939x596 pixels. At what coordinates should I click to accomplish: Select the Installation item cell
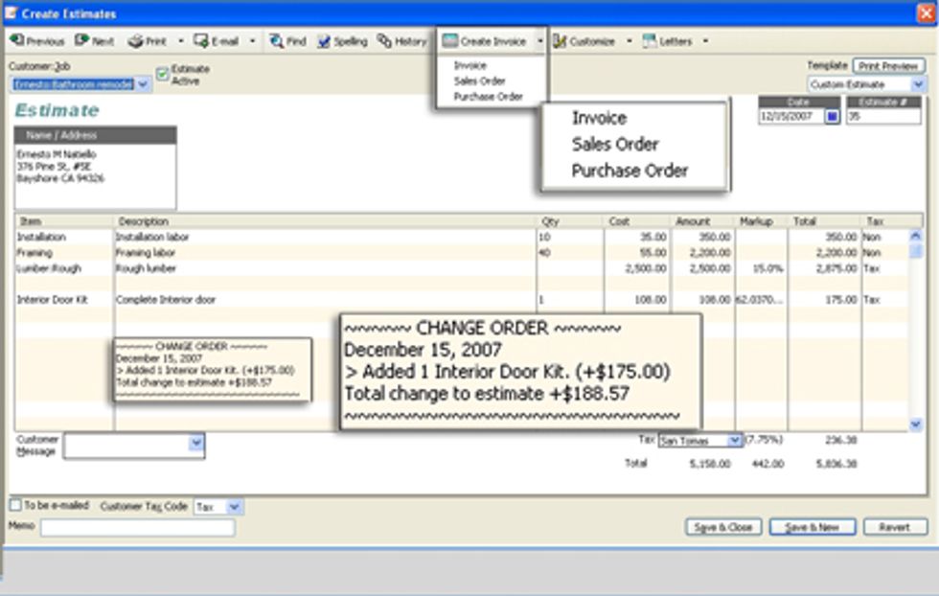pos(64,238)
